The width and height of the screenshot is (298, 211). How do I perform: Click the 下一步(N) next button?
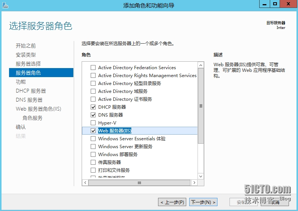point(203,202)
